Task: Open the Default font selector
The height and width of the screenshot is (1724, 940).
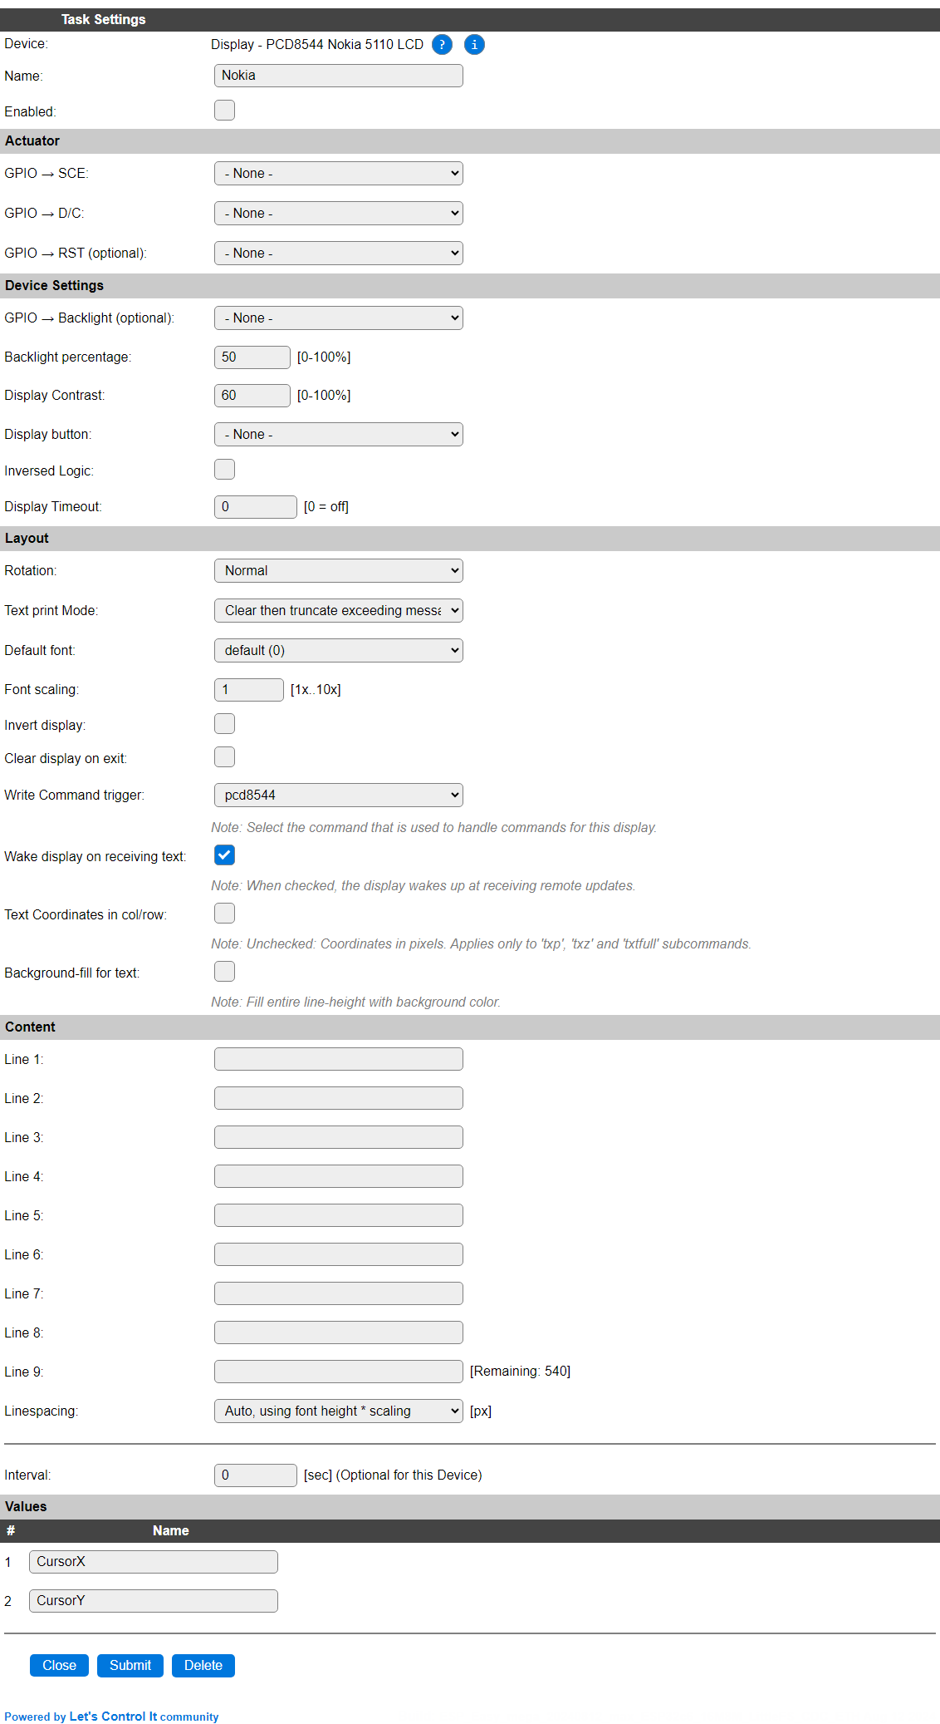Action: tap(339, 651)
